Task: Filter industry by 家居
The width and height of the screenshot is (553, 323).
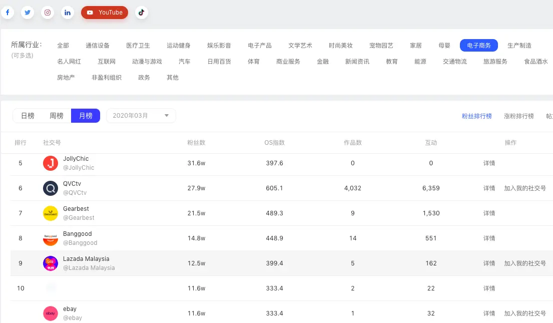Action: (x=416, y=45)
